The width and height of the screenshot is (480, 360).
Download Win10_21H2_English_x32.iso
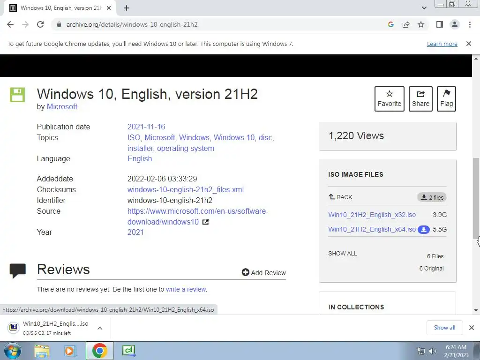tap(372, 215)
